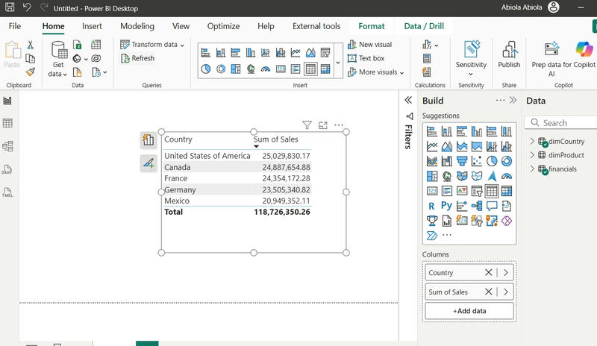The height and width of the screenshot is (346, 597).
Task: Click the Refresh button in Queries group
Action: click(137, 58)
